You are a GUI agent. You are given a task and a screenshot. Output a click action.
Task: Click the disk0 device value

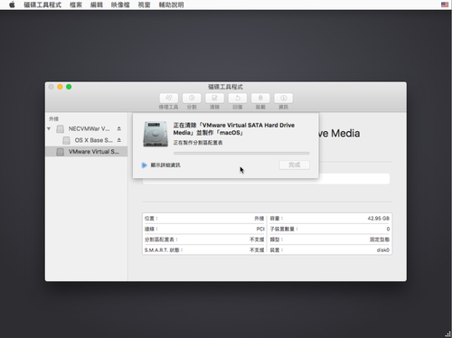383,250
